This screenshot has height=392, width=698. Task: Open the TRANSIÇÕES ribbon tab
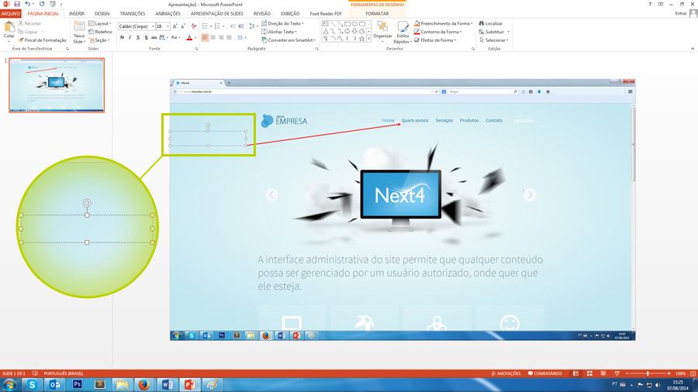[x=133, y=13]
